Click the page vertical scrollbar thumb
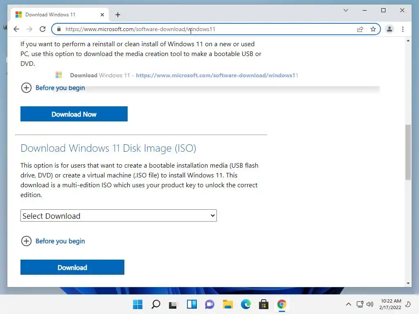The image size is (419, 314). (x=408, y=152)
